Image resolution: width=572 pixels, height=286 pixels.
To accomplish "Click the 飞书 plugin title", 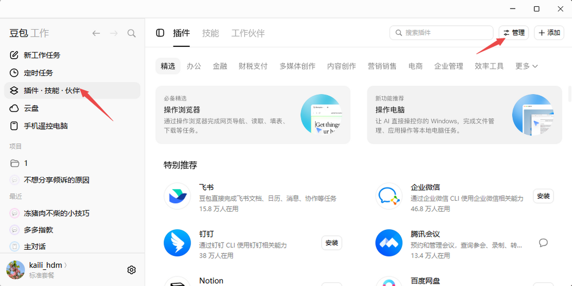I will click(206, 187).
